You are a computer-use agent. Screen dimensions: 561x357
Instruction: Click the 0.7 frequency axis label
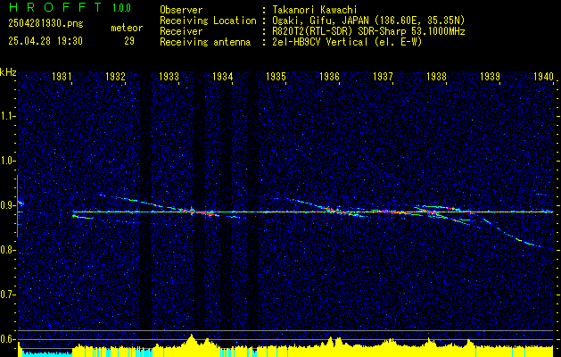click(8, 295)
